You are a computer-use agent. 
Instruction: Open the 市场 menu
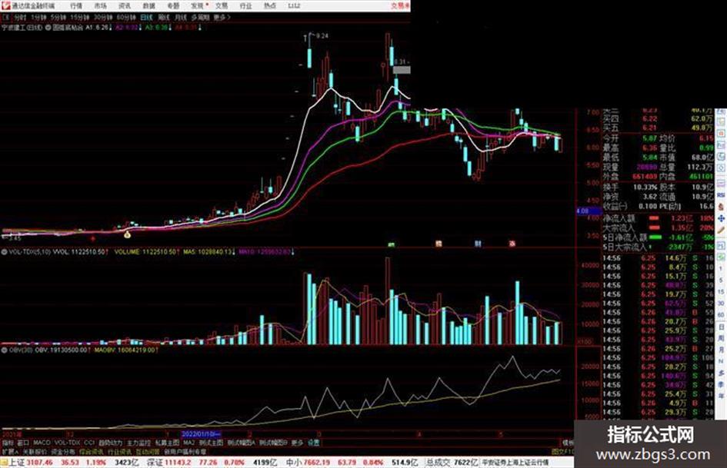click(100, 6)
